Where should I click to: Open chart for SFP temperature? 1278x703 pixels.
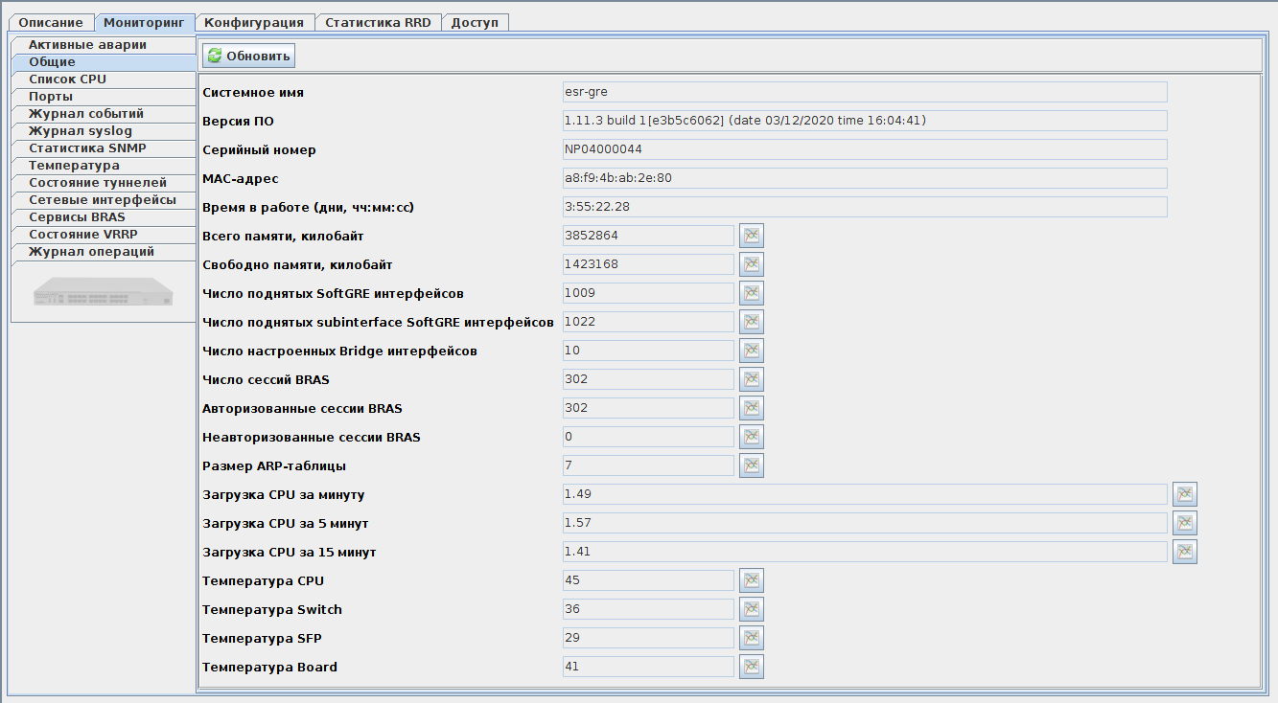(752, 638)
